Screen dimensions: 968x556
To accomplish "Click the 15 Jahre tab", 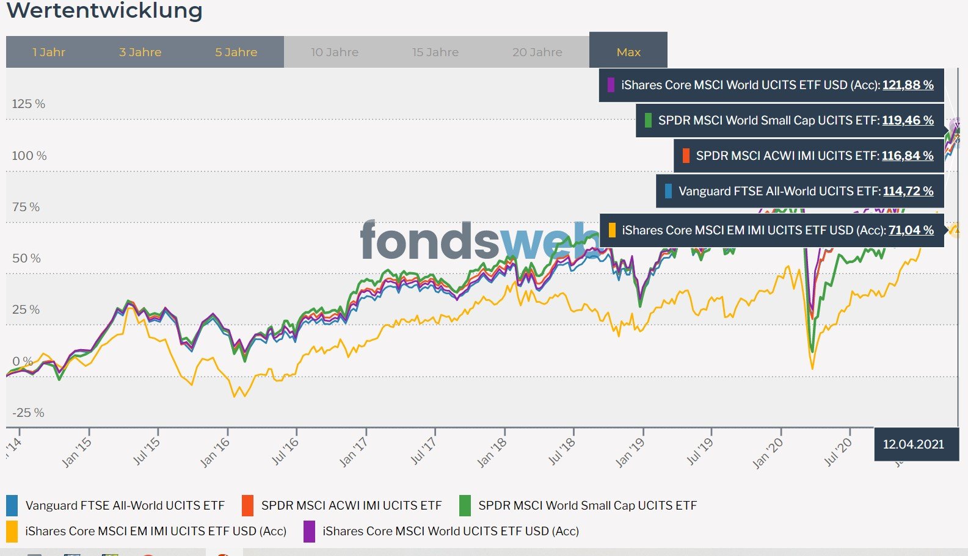I will [x=435, y=52].
